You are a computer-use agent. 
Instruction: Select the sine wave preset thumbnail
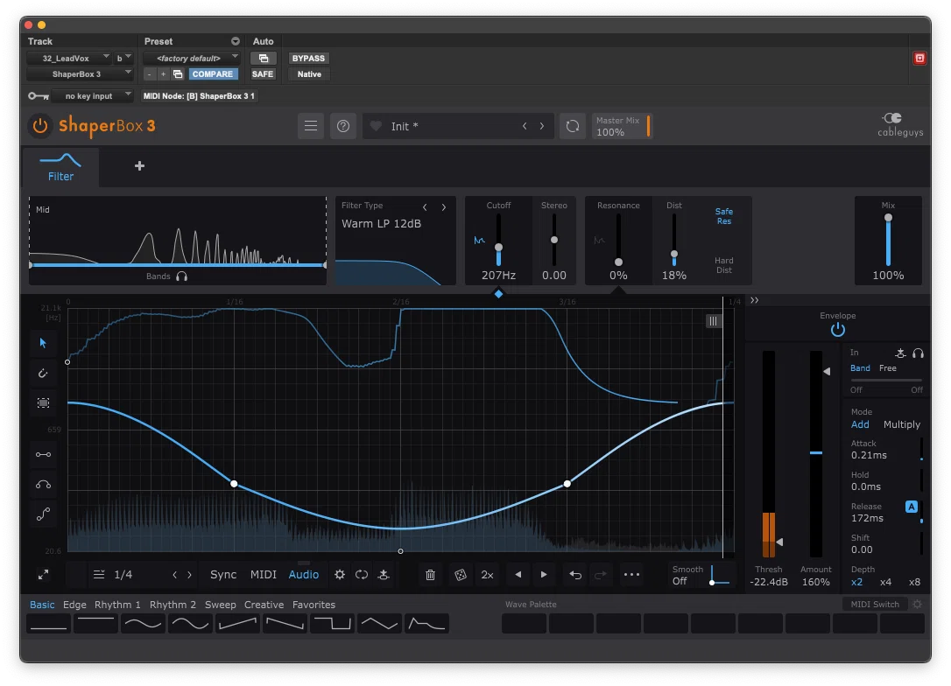[143, 624]
